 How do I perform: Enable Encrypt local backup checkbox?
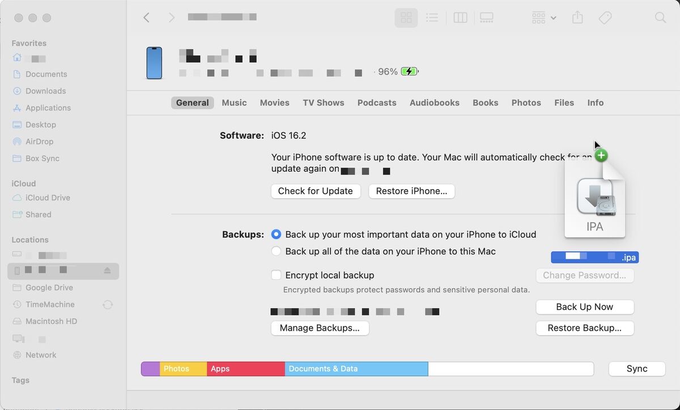click(276, 275)
